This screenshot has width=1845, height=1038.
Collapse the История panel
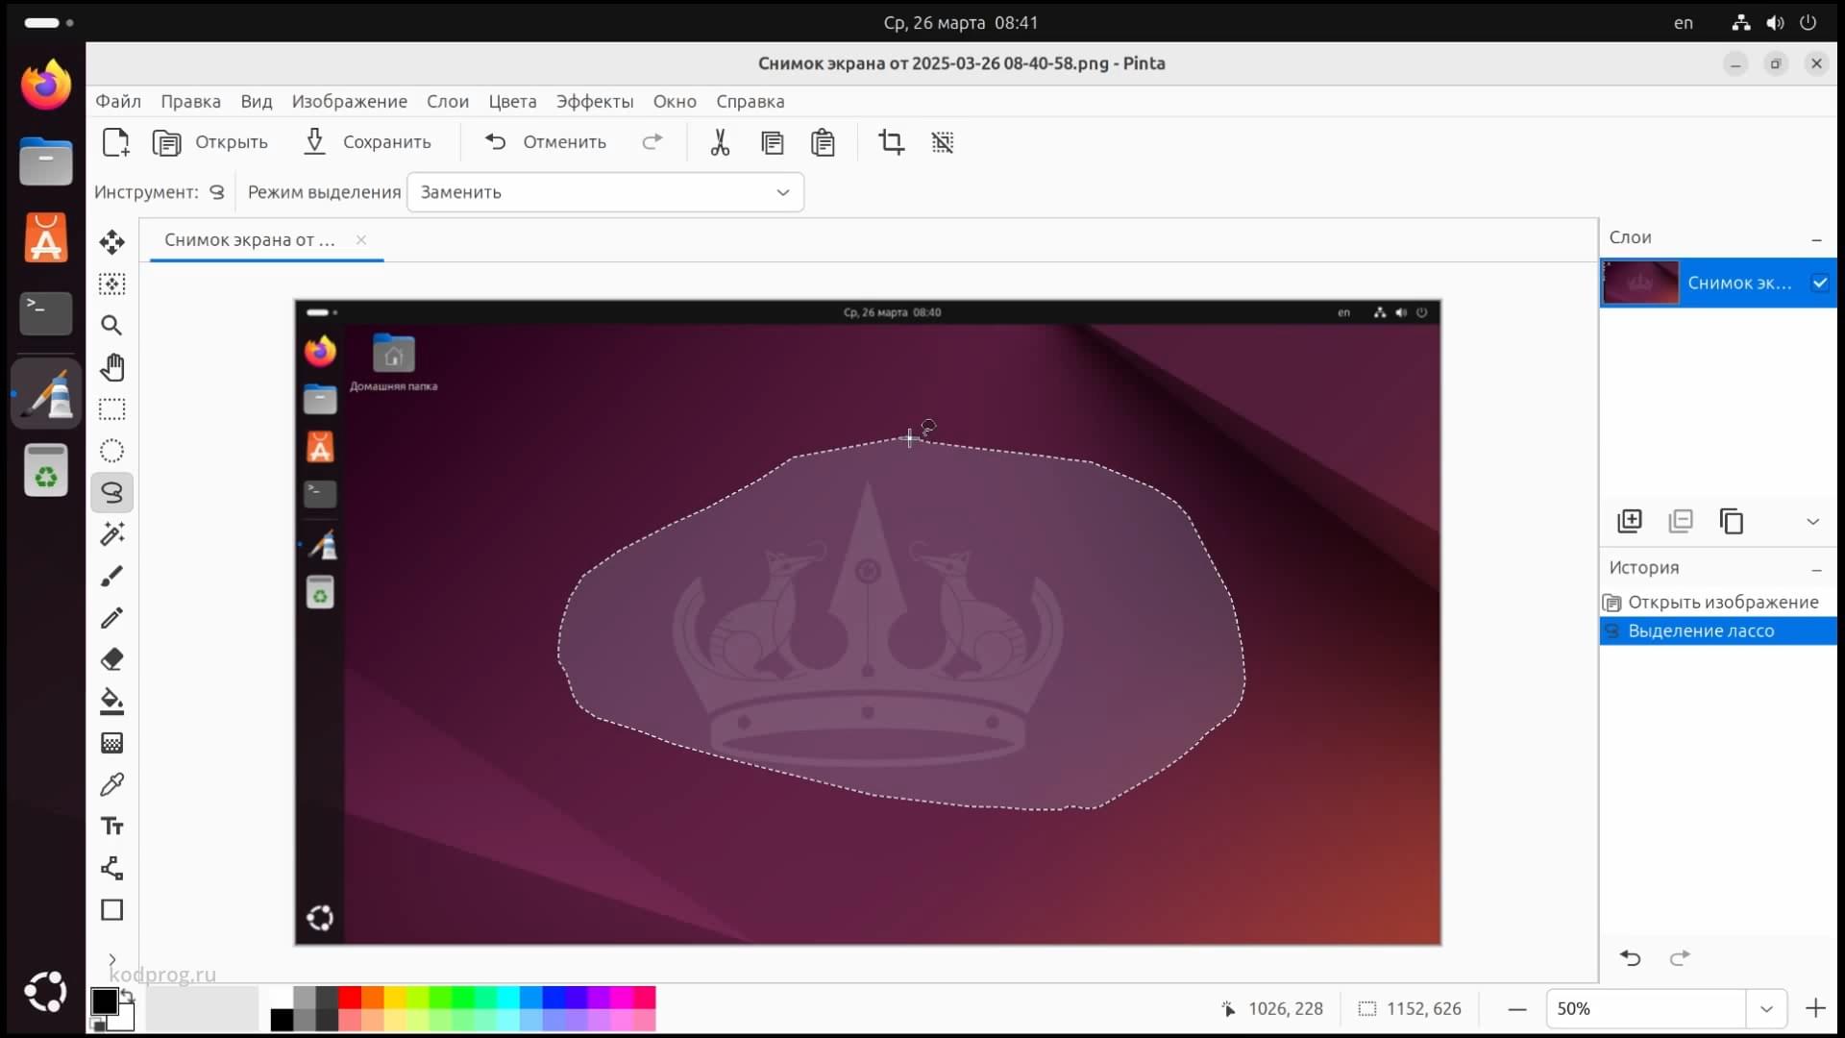click(x=1816, y=569)
